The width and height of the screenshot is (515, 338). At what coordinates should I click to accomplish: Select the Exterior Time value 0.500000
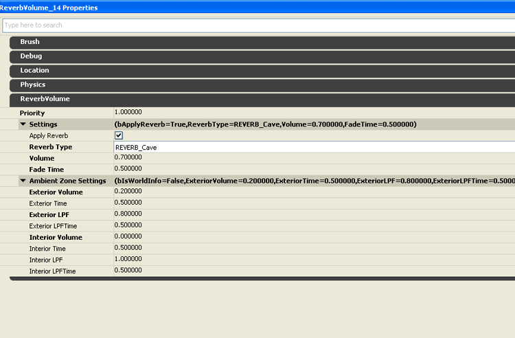coord(128,203)
